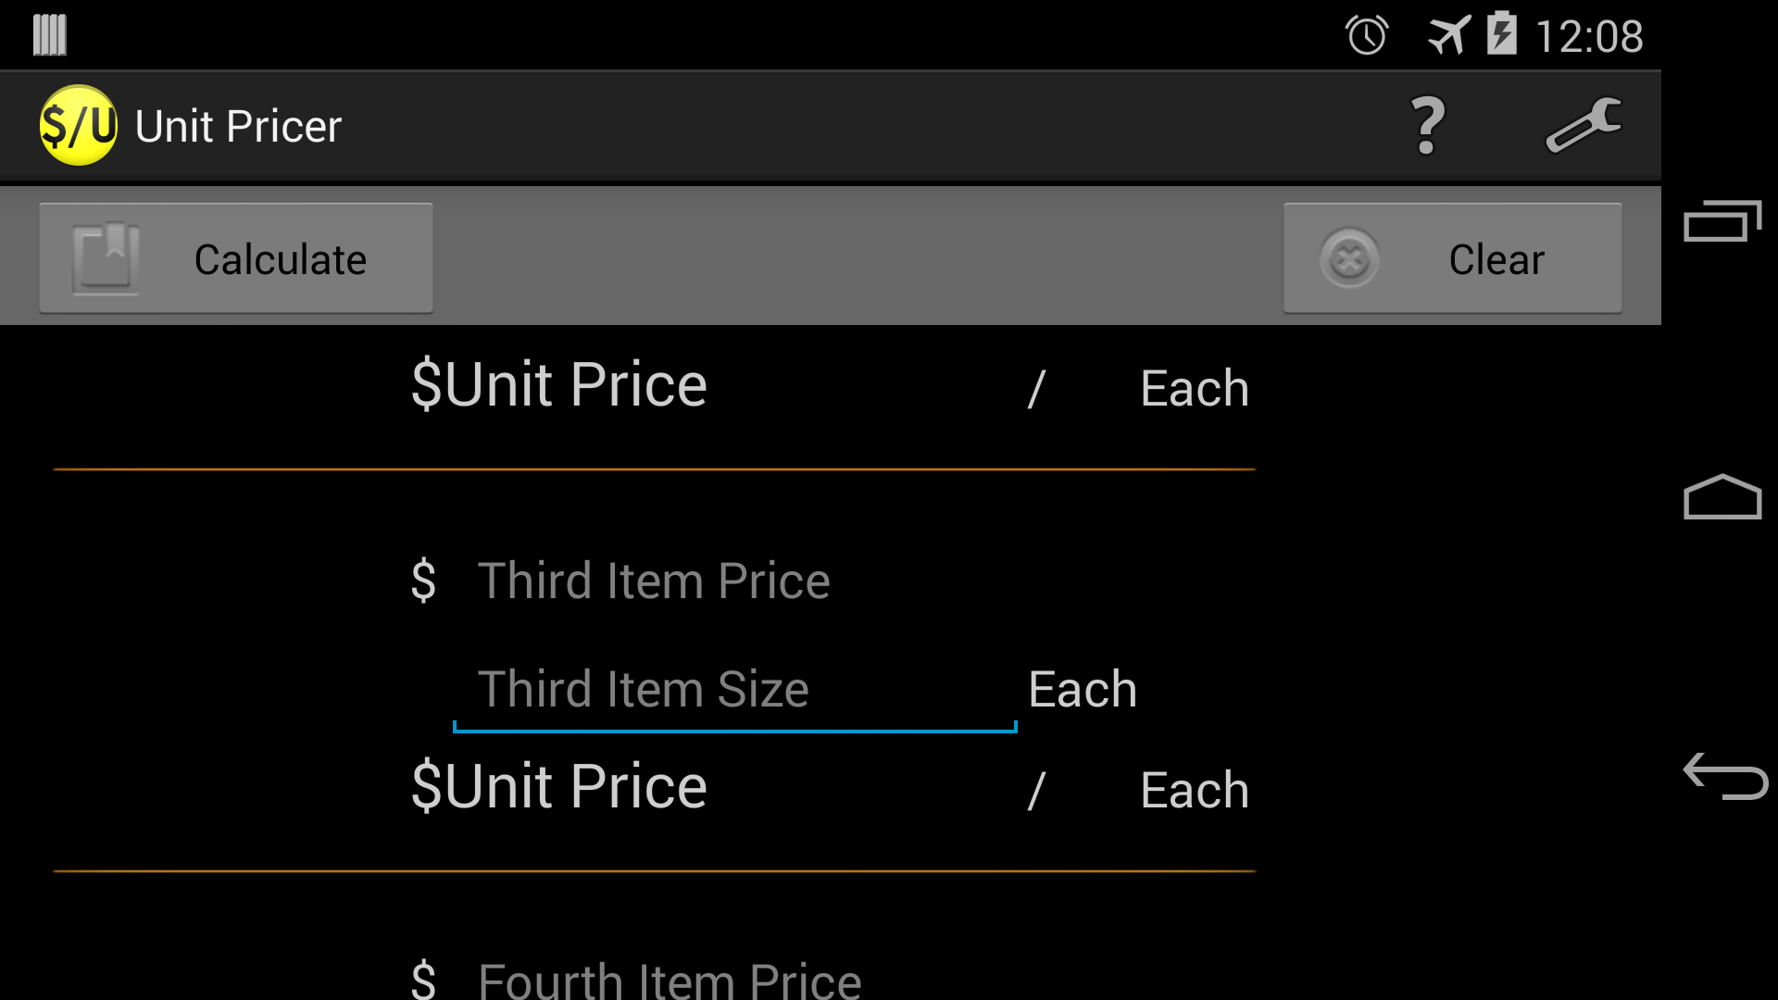Open the Each selector in the first Unit Price row
Screen dimensions: 1778x1000
[1194, 387]
